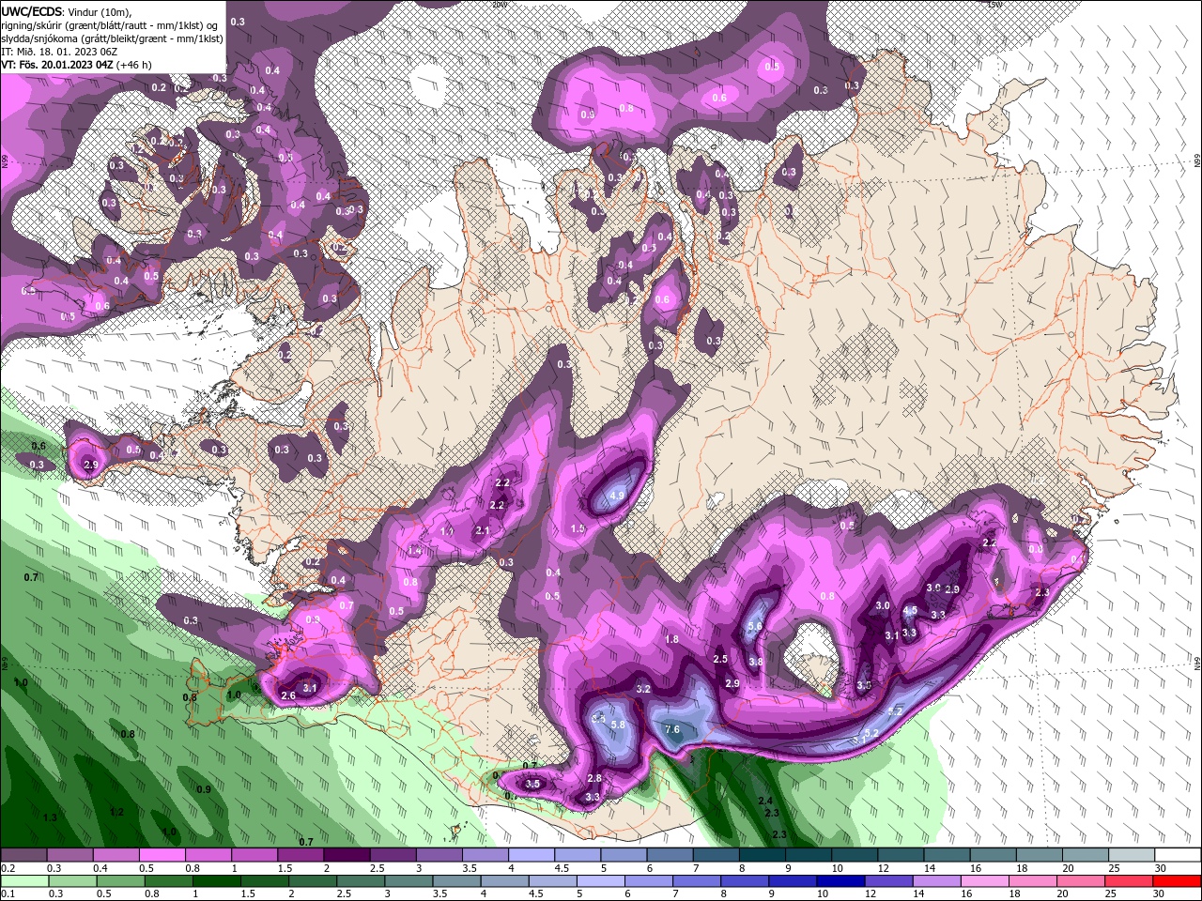Click the light grey 25 swatch in snow legend
The image size is (1202, 901).
(1131, 855)
